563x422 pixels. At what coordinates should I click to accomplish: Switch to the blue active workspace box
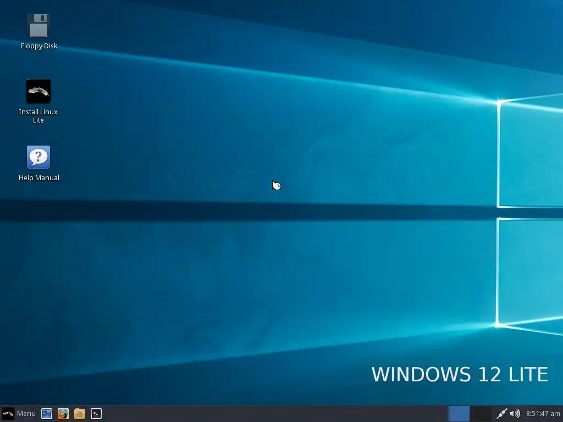tap(459, 414)
